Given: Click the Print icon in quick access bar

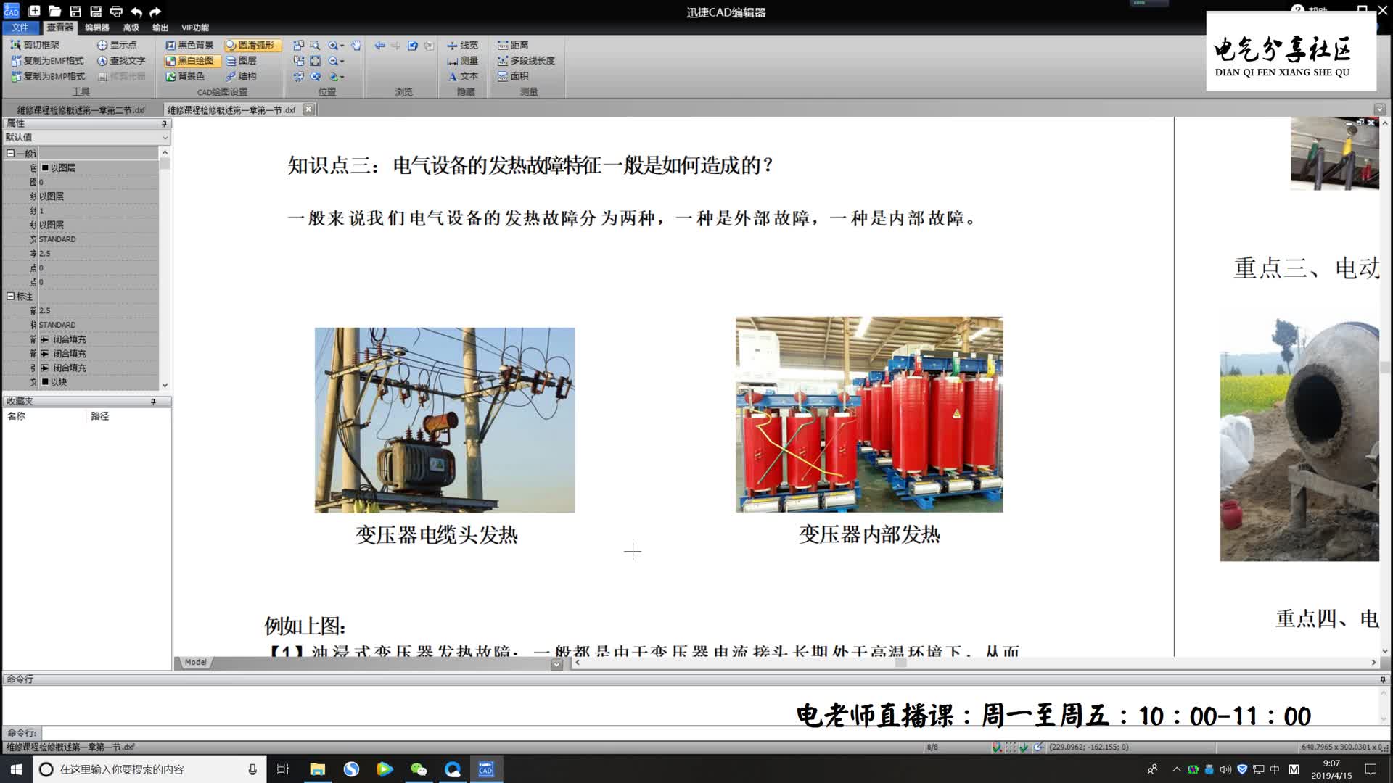Looking at the screenshot, I should click(x=116, y=12).
